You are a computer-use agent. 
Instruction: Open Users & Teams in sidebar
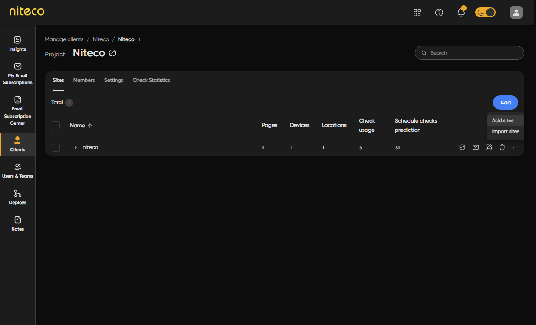pyautogui.click(x=18, y=171)
